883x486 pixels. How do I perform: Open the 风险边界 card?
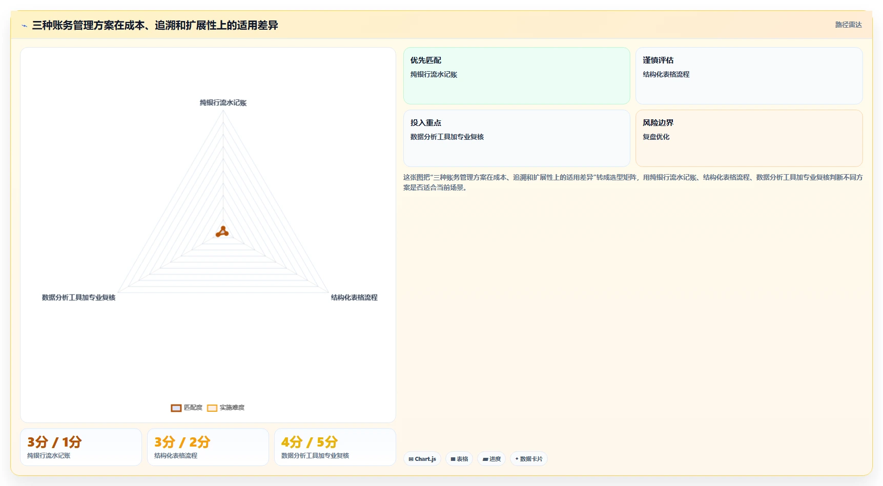(x=749, y=138)
